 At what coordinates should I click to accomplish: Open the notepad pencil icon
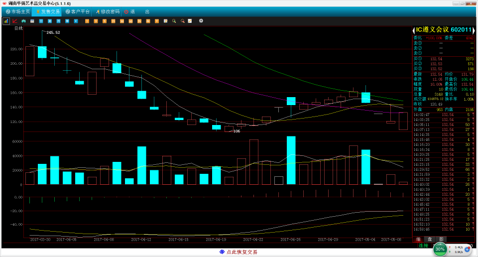190,21
